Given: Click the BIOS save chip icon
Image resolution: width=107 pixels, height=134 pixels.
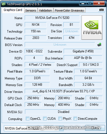Looking at the screenshot, I should tap(99, 45).
